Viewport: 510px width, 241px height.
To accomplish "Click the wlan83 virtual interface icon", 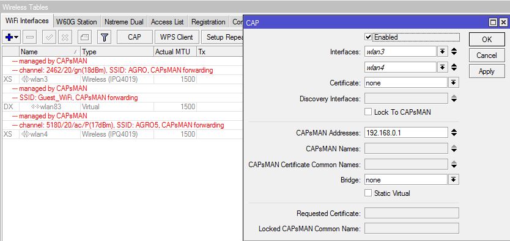I will (35, 107).
